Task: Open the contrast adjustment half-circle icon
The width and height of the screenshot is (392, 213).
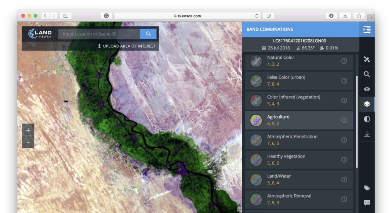Action: [x=367, y=119]
